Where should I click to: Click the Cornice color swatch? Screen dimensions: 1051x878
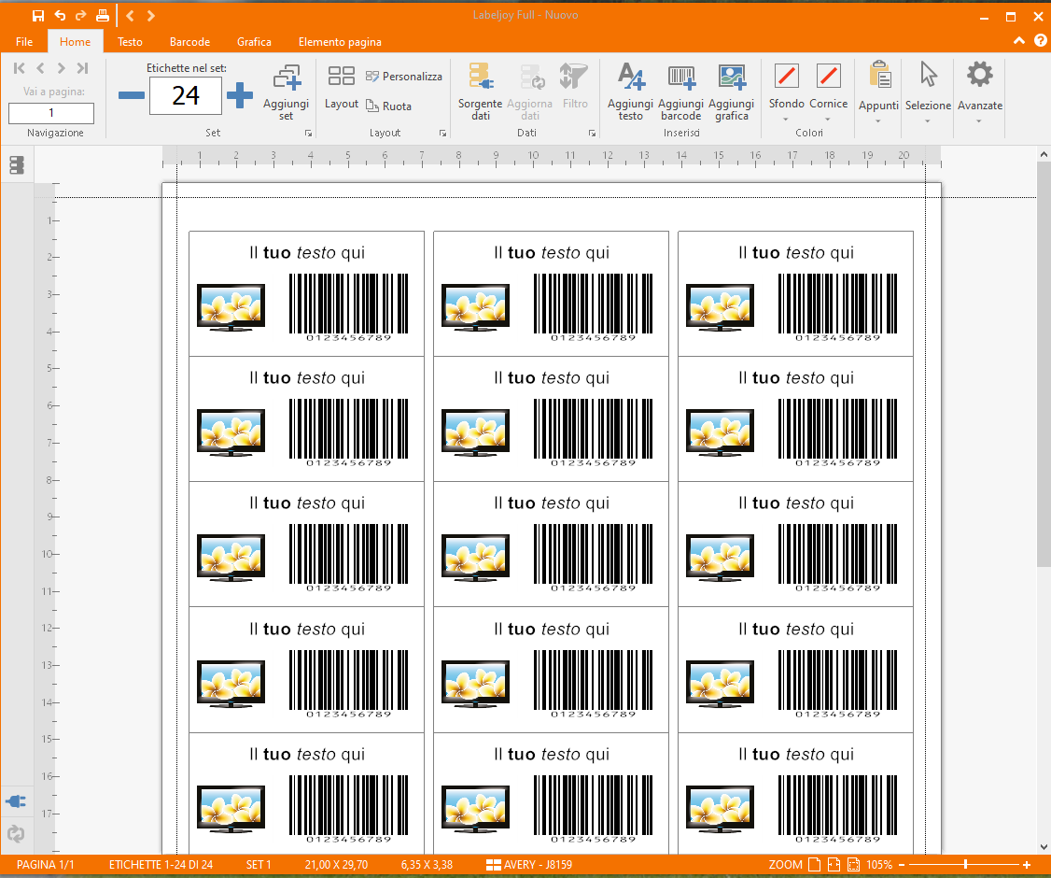click(829, 76)
